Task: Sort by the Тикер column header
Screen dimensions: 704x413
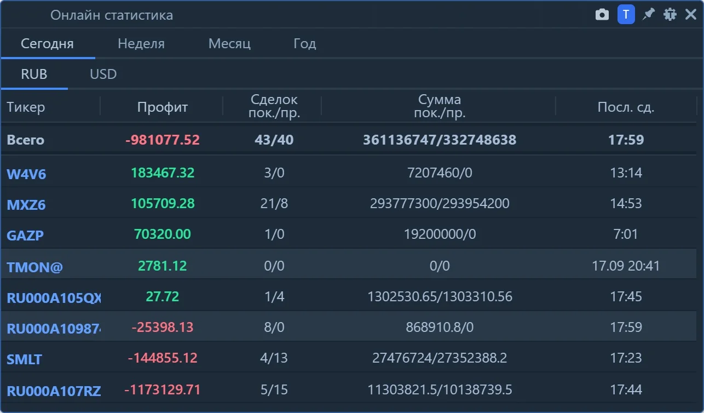Action: pyautogui.click(x=26, y=107)
